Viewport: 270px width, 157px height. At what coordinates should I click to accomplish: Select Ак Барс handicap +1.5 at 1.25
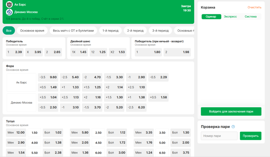[92, 87]
